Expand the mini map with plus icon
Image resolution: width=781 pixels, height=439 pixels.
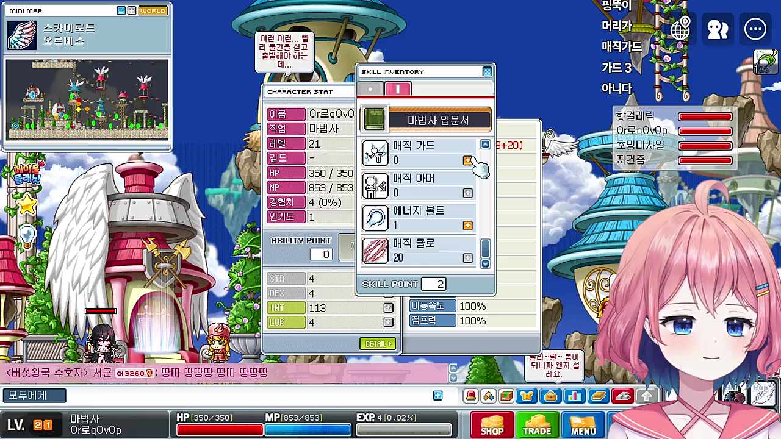pyautogui.click(x=132, y=11)
